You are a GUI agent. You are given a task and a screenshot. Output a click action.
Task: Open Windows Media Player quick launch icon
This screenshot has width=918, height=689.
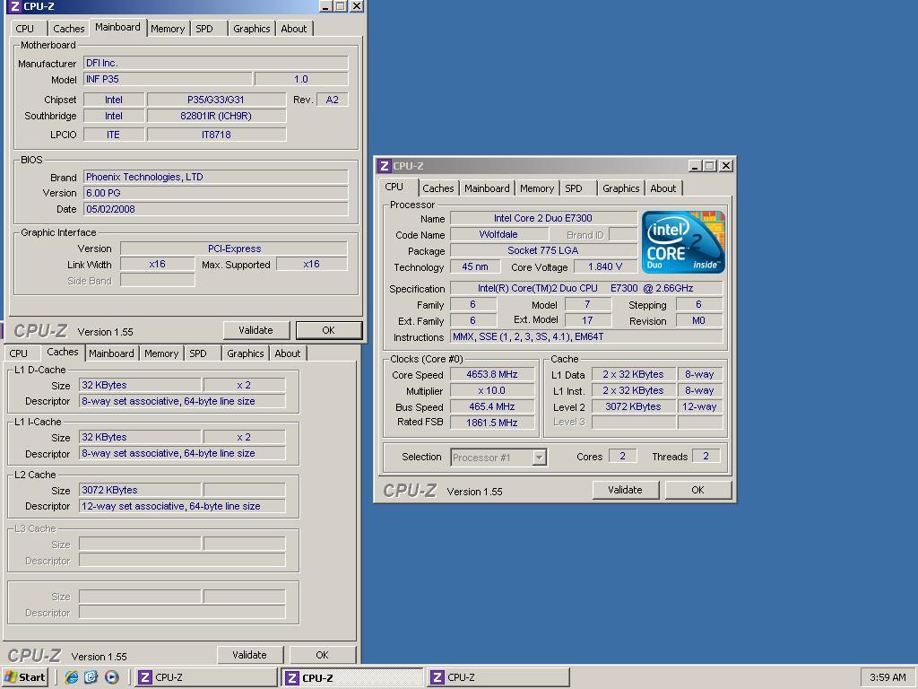tap(111, 677)
